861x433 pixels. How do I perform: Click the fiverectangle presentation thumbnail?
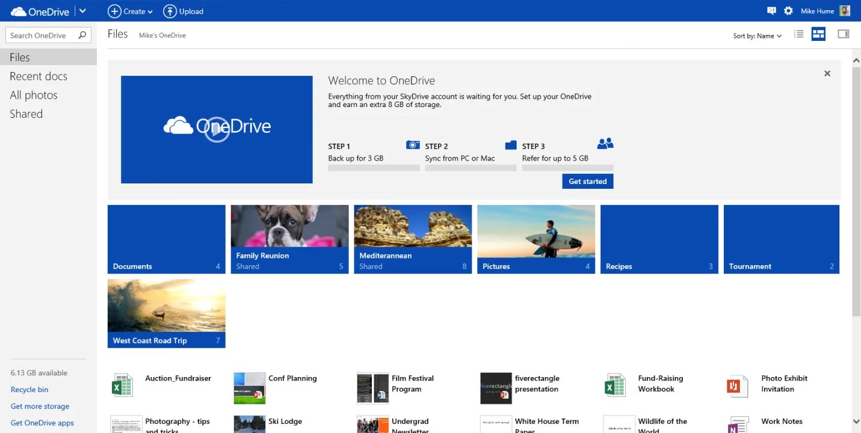[496, 388]
